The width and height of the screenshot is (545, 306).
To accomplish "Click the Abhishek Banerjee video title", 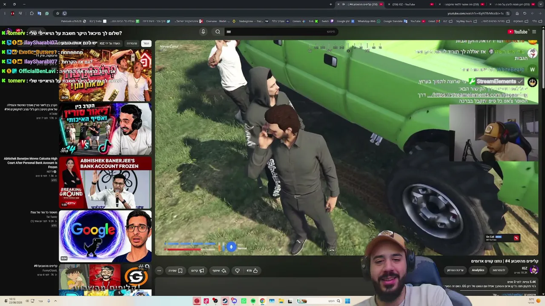I will [30, 163].
